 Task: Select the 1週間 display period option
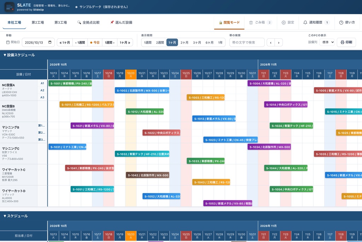point(147,43)
